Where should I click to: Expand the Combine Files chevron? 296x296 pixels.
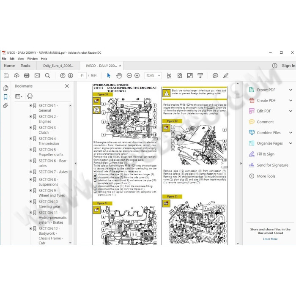pos(291,133)
